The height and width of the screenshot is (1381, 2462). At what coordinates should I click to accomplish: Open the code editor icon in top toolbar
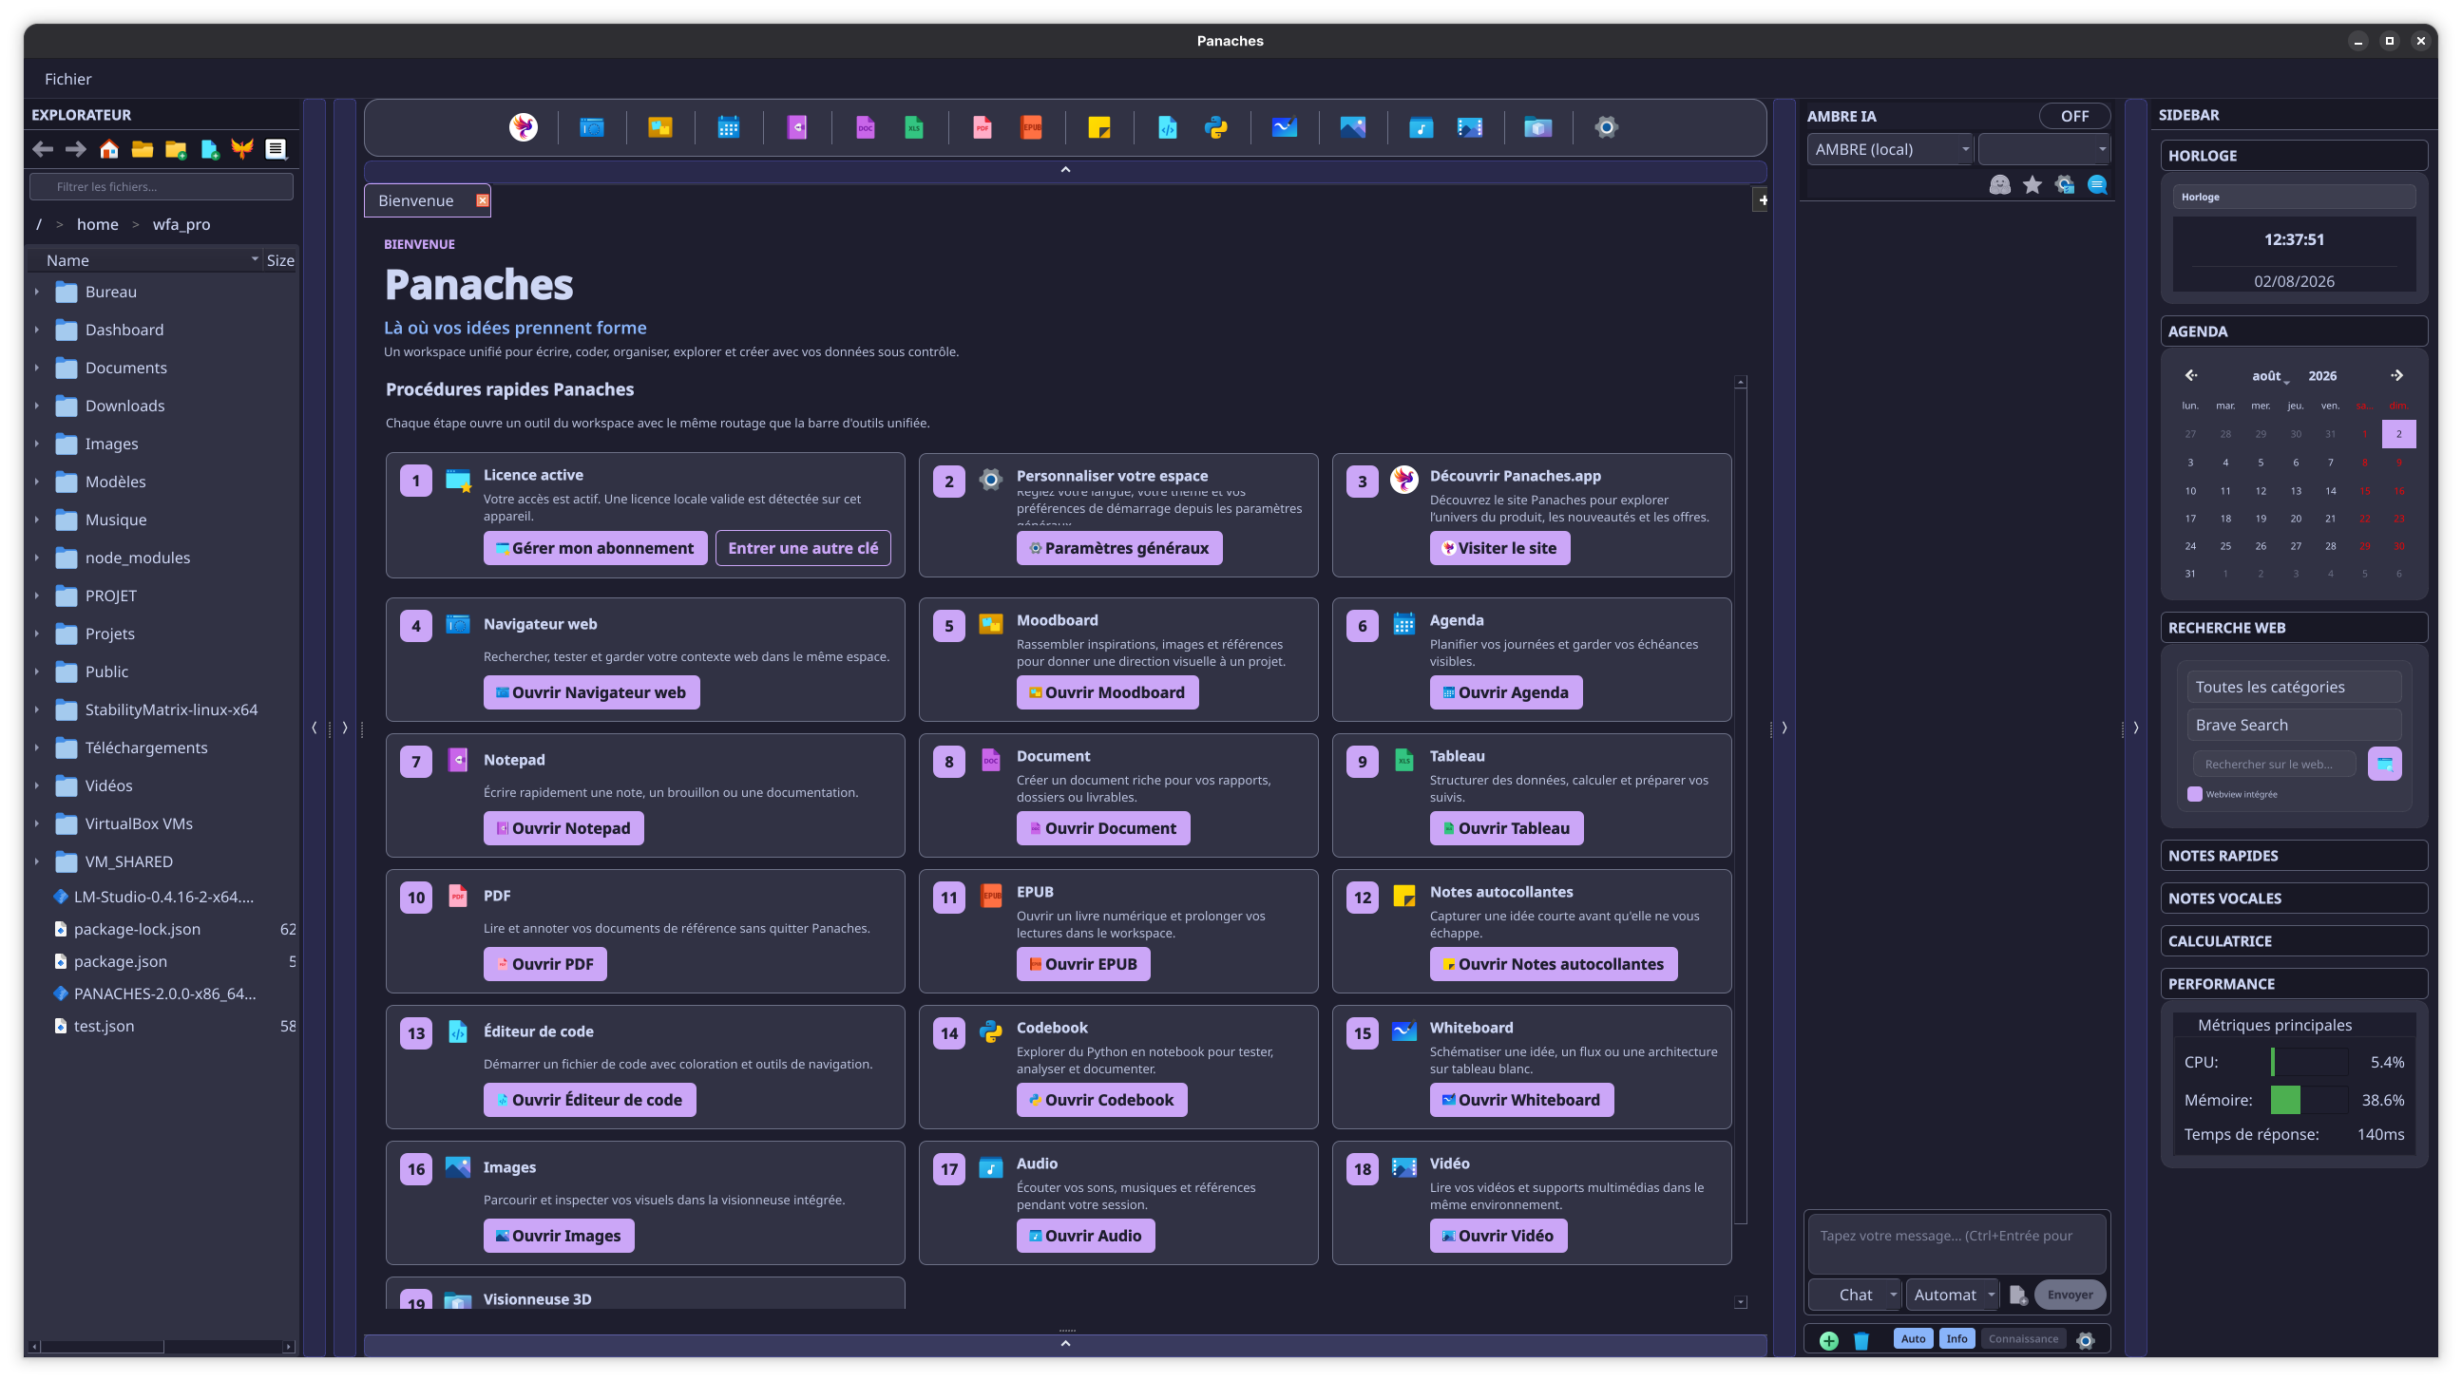(x=1168, y=127)
